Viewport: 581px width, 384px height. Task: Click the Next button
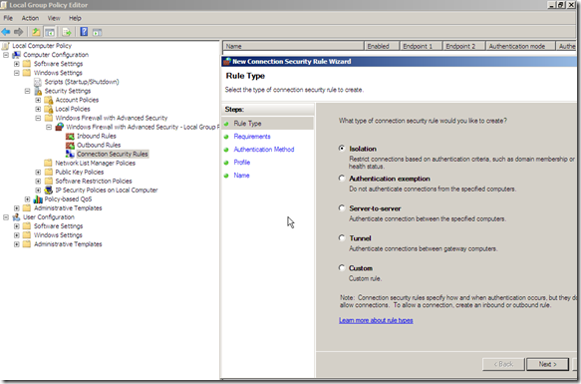point(547,364)
